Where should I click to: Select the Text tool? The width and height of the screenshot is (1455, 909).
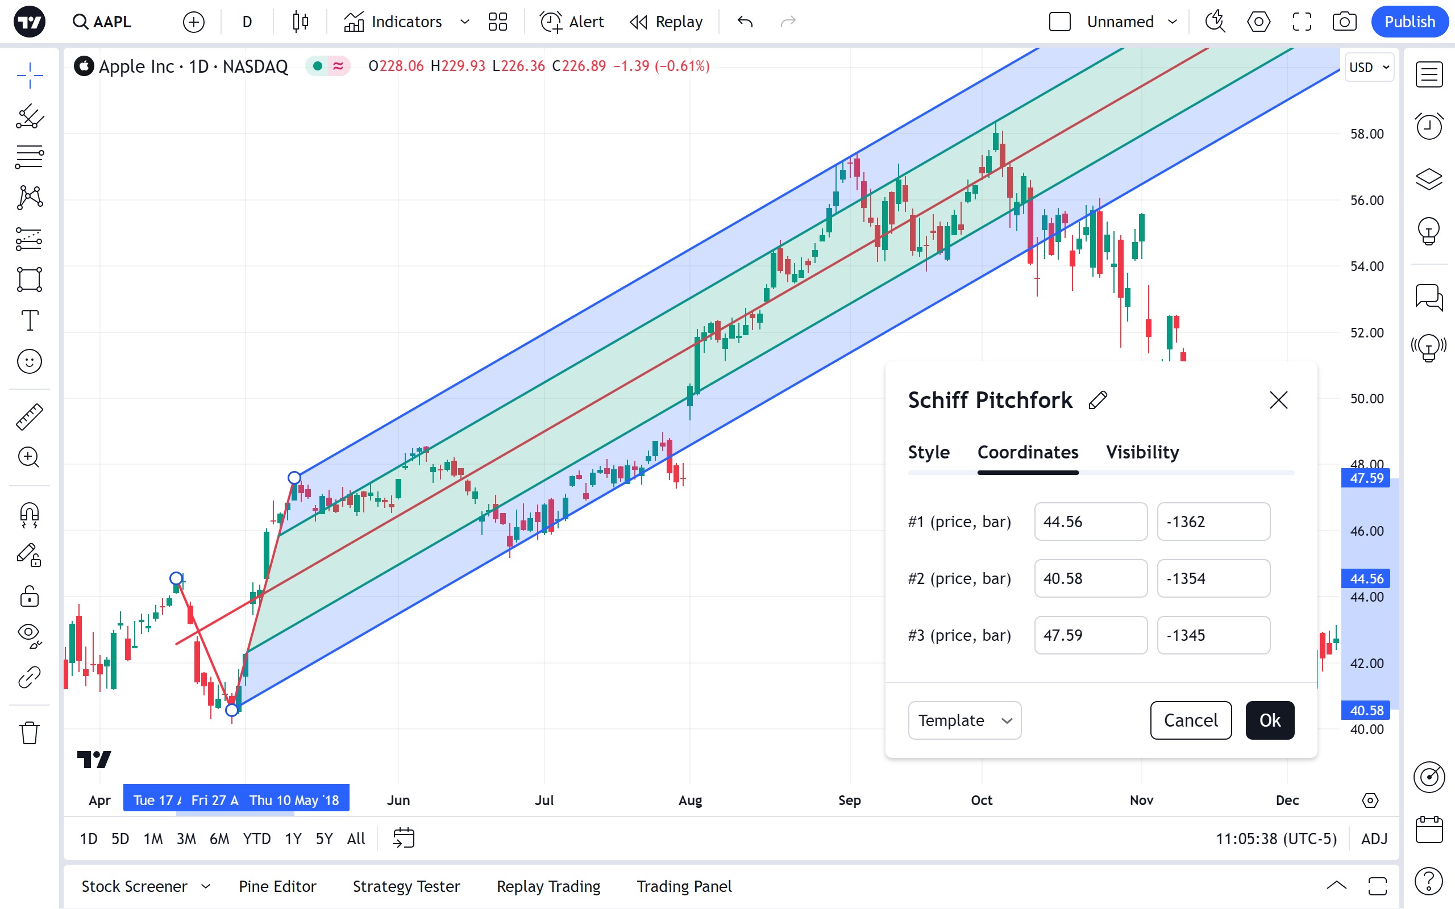(29, 320)
